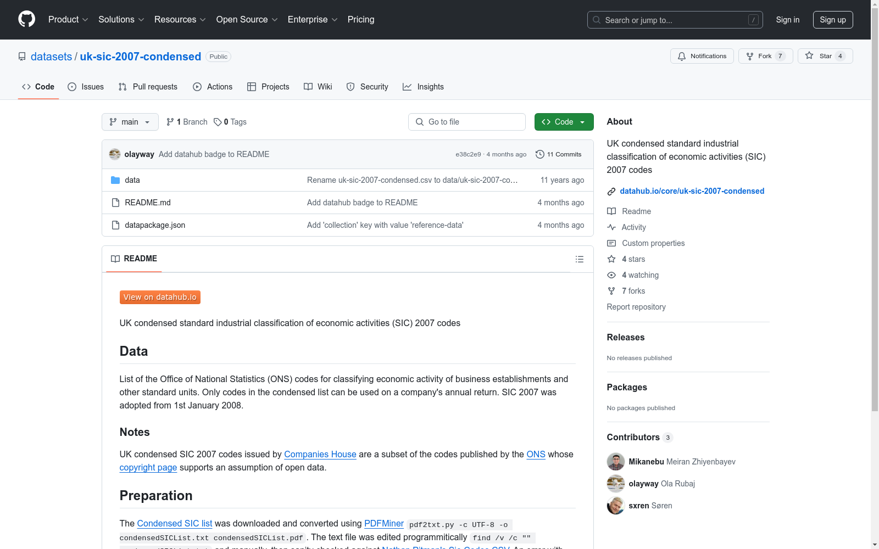Click the datapackage.json file icon
This screenshot has height=549, width=879.
point(115,225)
